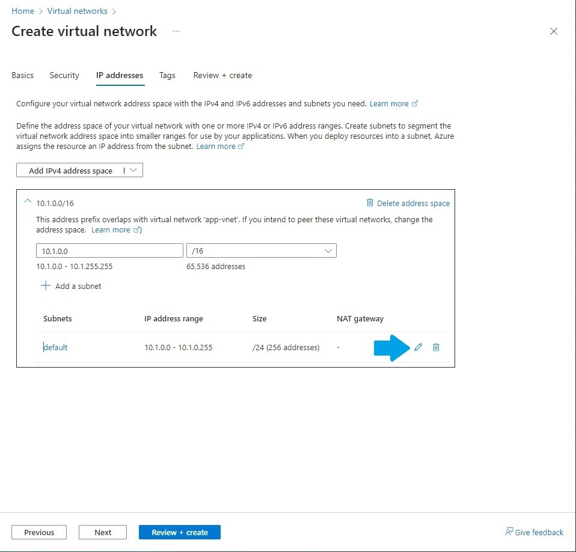The width and height of the screenshot is (576, 552).
Task: Open the ellipsis menu beside the page title
Action: pyautogui.click(x=175, y=31)
